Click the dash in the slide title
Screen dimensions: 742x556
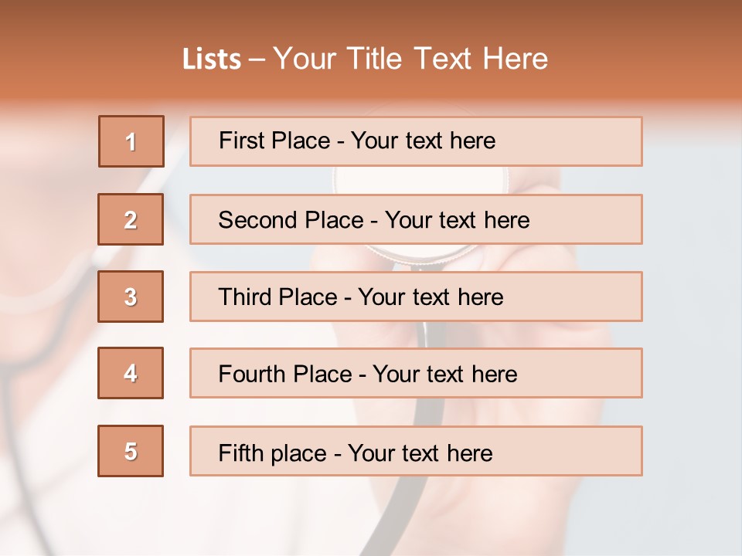click(x=257, y=59)
